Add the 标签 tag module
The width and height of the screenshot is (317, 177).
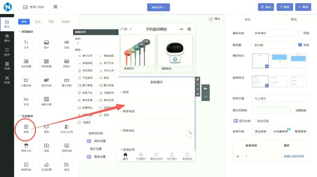(x=26, y=102)
